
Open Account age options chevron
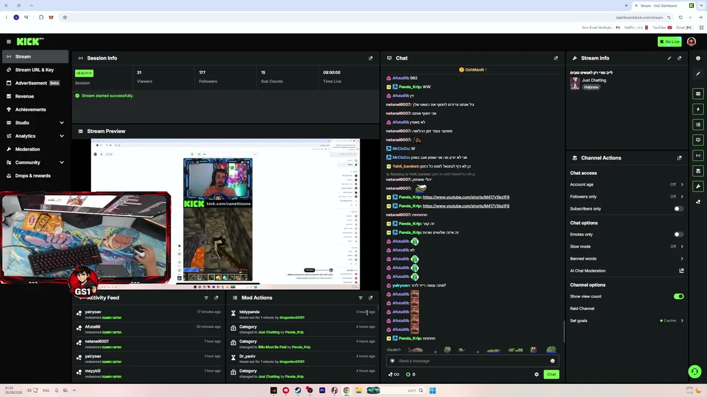[x=682, y=185]
